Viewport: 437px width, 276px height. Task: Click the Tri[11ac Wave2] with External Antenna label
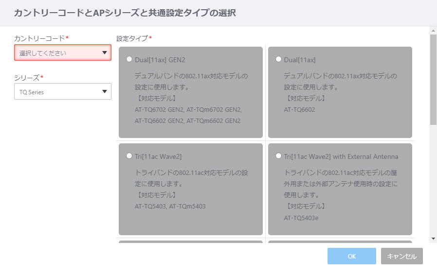click(x=341, y=156)
